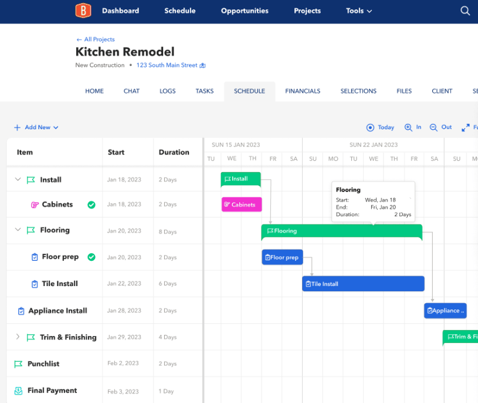This screenshot has height=403, width=478.
Task: Click the fullscreen expand arrows icon
Action: pos(466,127)
